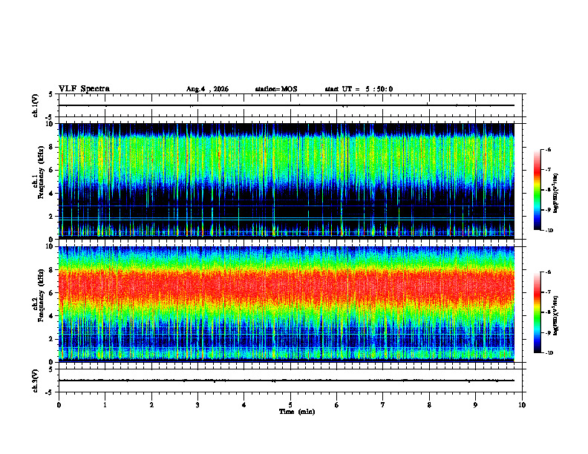Screen dimensions: 588x454
Task: Click the ch.1 spectrogram color scale bar
Action: click(537, 190)
